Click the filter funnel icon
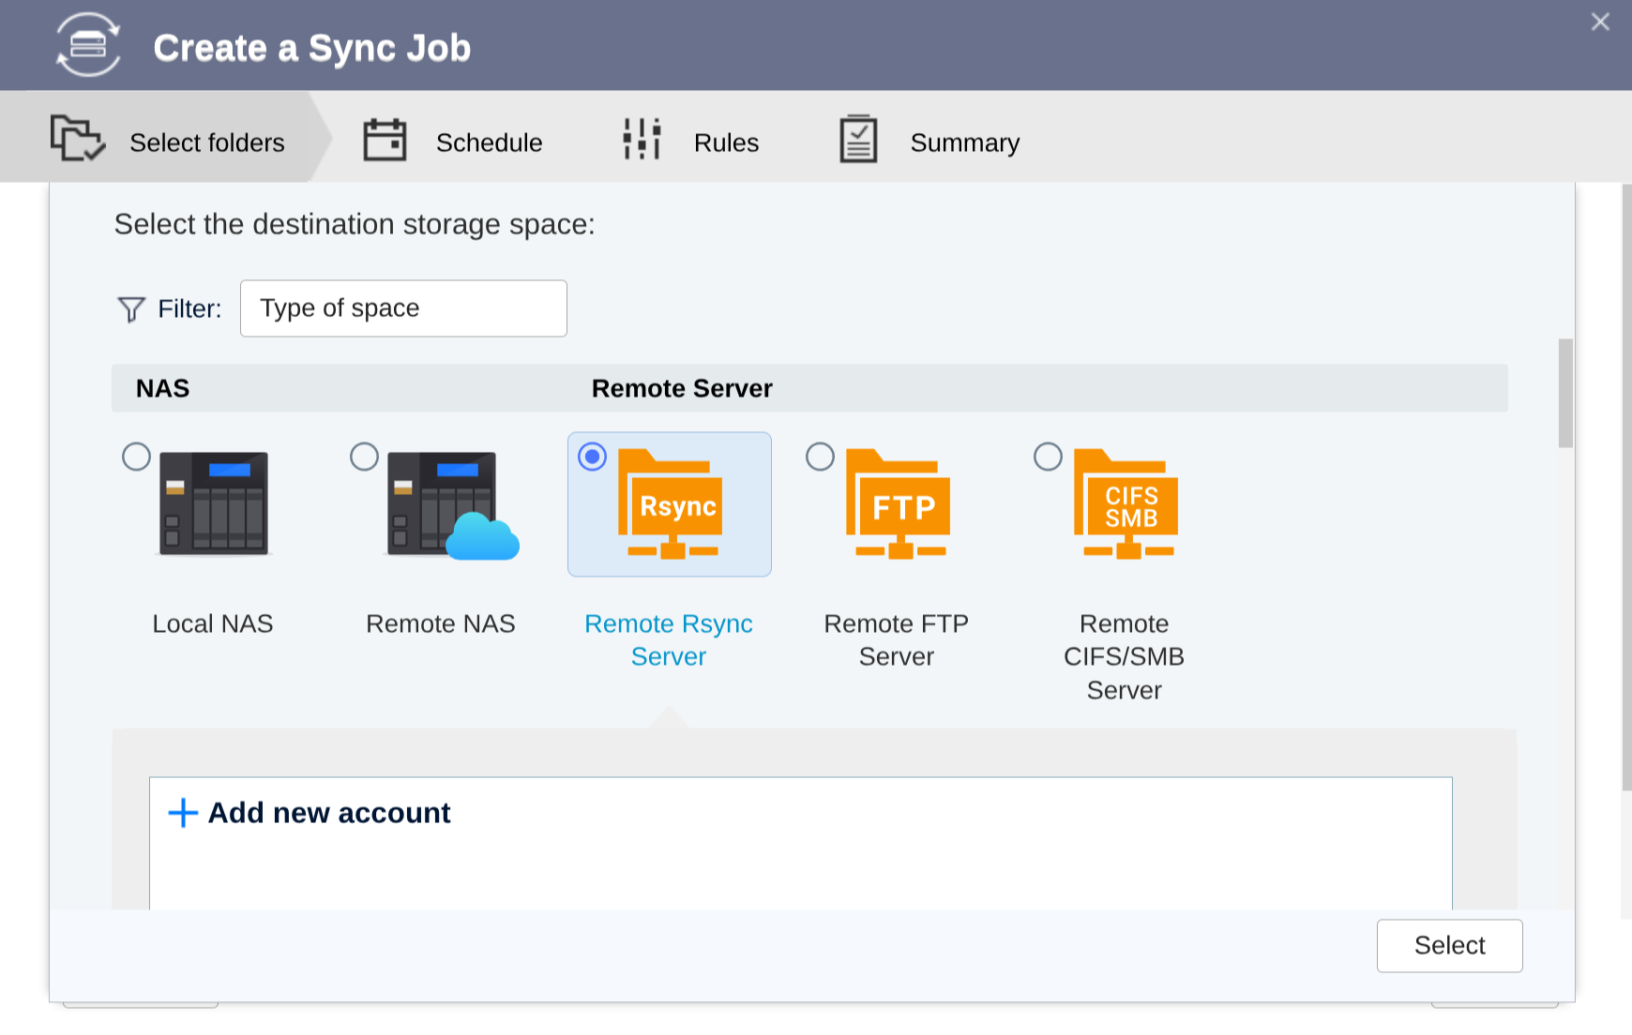1632x1035 pixels. (131, 309)
